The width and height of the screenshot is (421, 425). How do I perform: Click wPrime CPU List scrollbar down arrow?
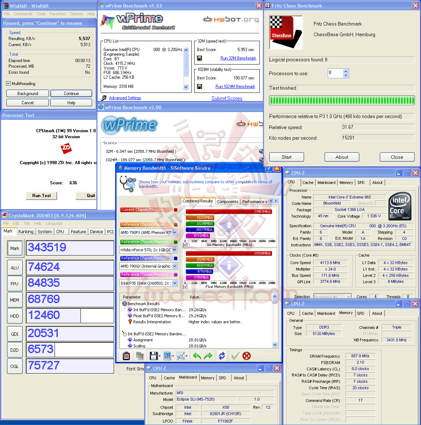pyautogui.click(x=186, y=87)
